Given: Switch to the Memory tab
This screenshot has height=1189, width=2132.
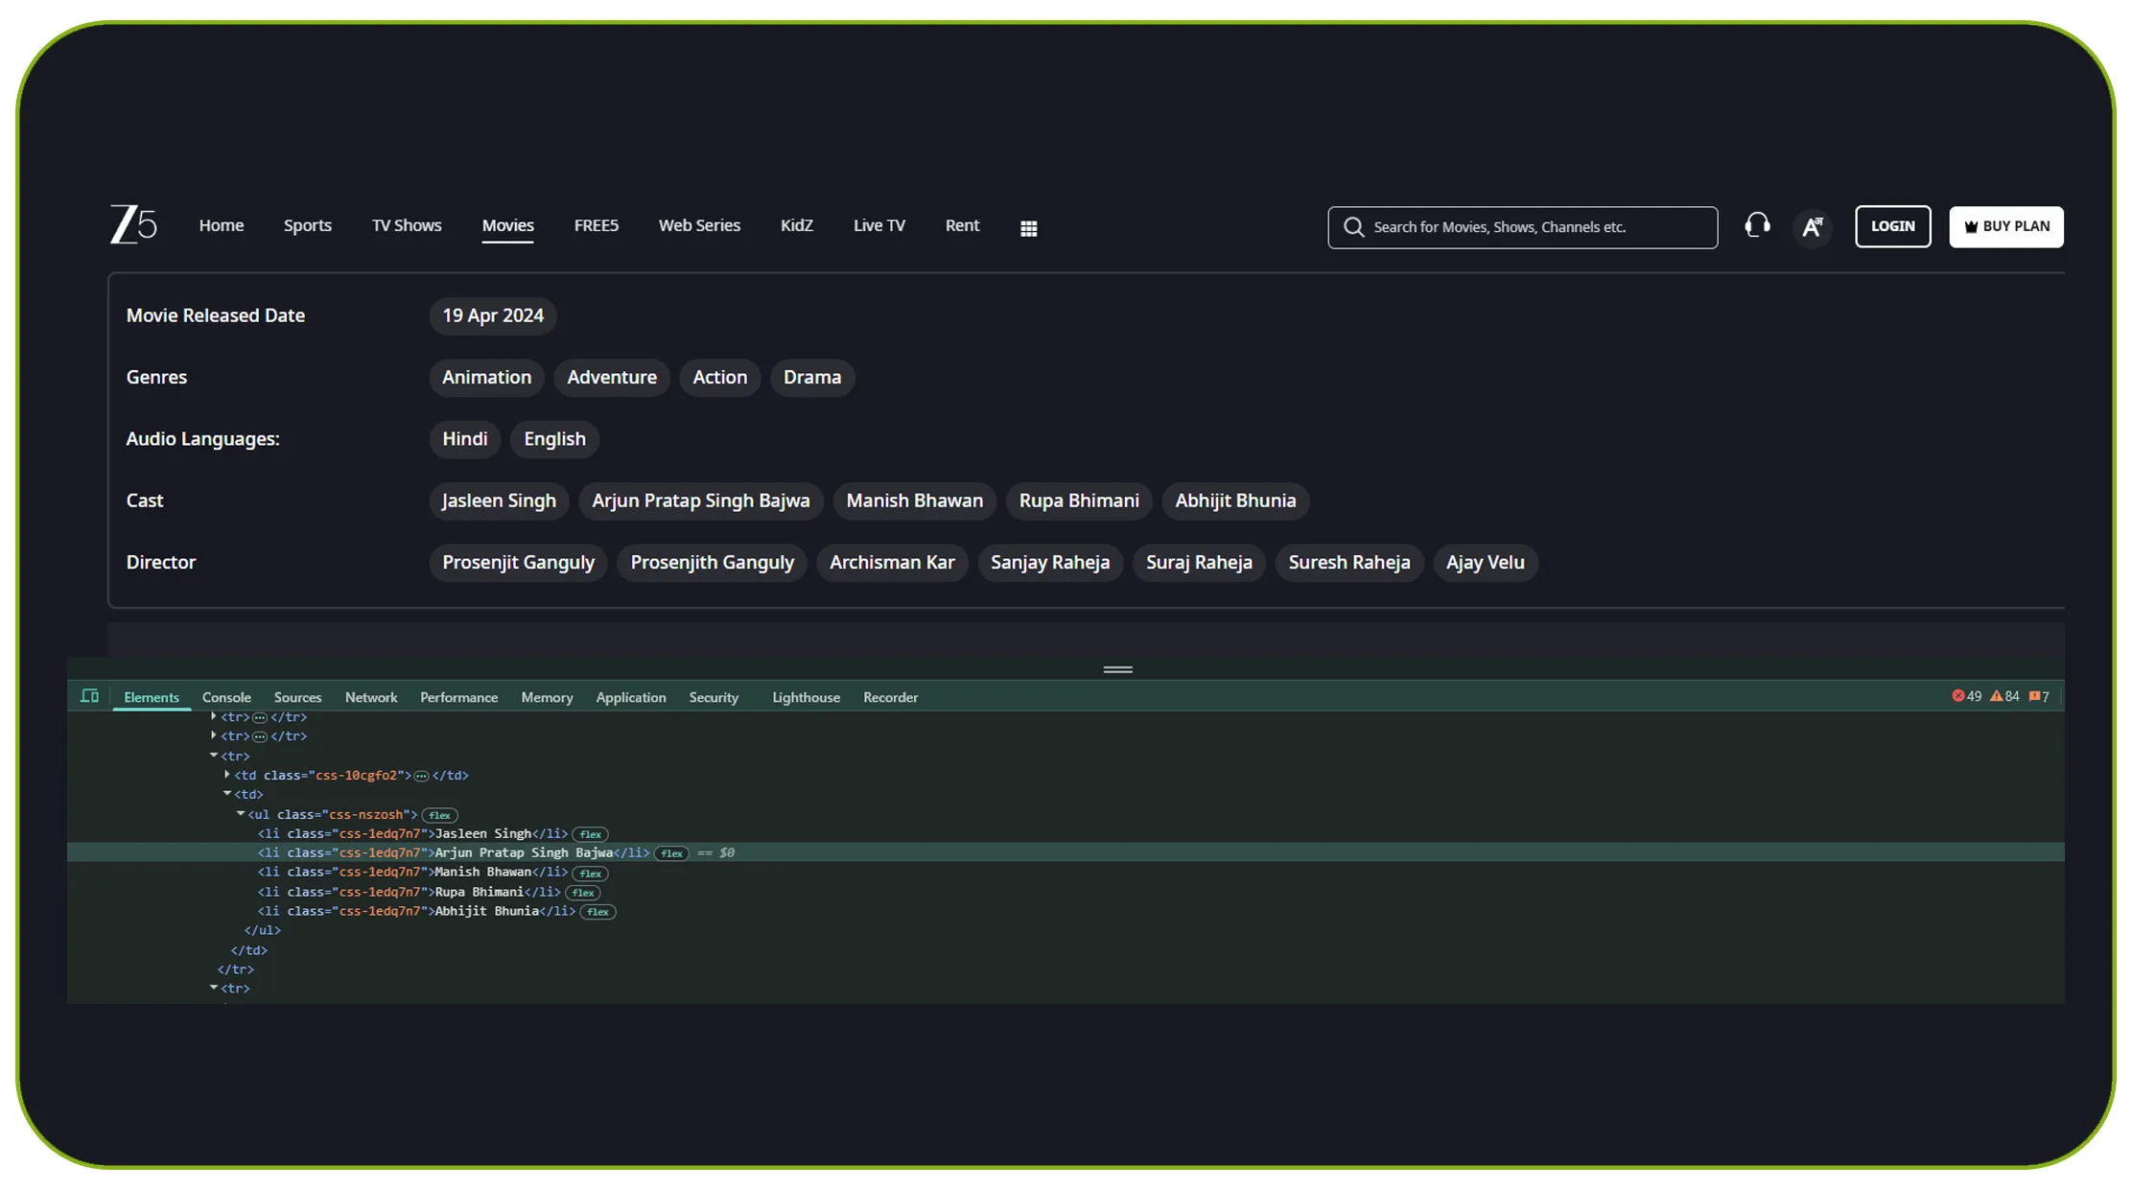Looking at the screenshot, I should pos(547,697).
